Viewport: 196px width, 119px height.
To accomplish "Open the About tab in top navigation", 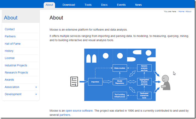I will [49, 5].
